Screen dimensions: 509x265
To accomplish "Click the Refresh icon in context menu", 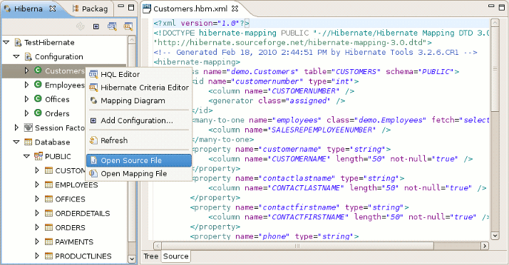I will pos(93,140).
